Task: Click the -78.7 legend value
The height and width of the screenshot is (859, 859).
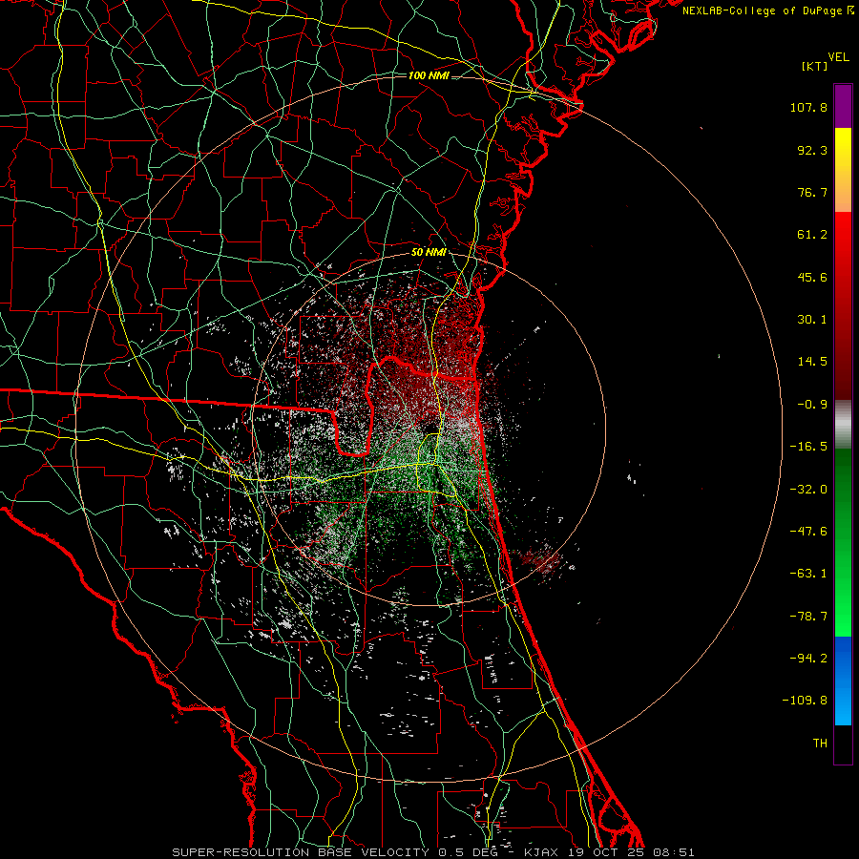Action: tap(808, 617)
